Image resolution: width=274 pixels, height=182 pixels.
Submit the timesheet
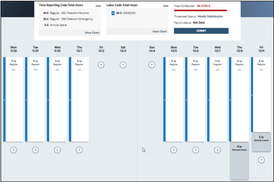pyautogui.click(x=201, y=31)
